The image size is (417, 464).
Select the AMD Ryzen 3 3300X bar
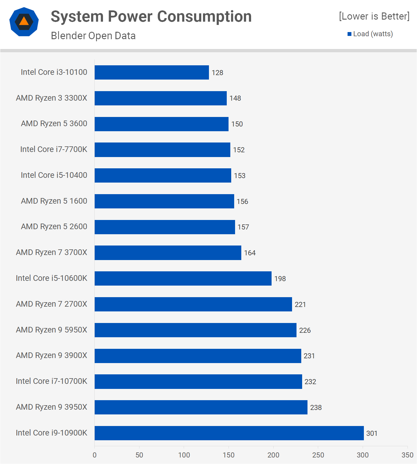(x=161, y=98)
